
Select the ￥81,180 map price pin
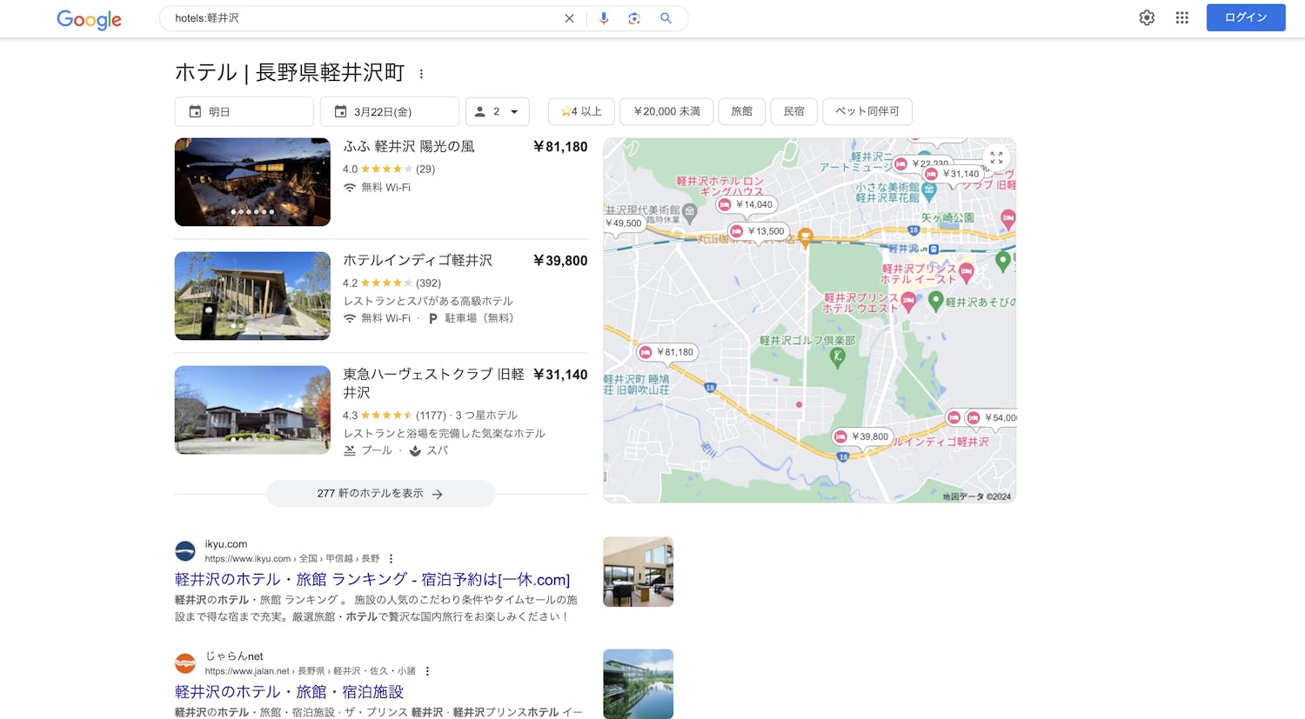tap(667, 352)
